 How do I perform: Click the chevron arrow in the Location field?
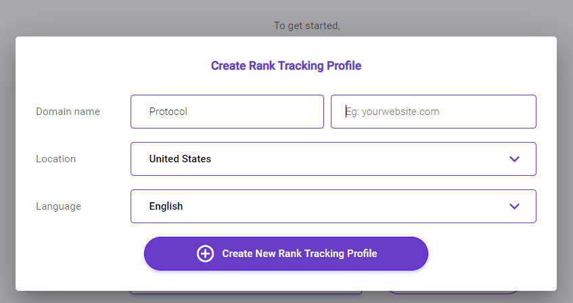tap(515, 159)
